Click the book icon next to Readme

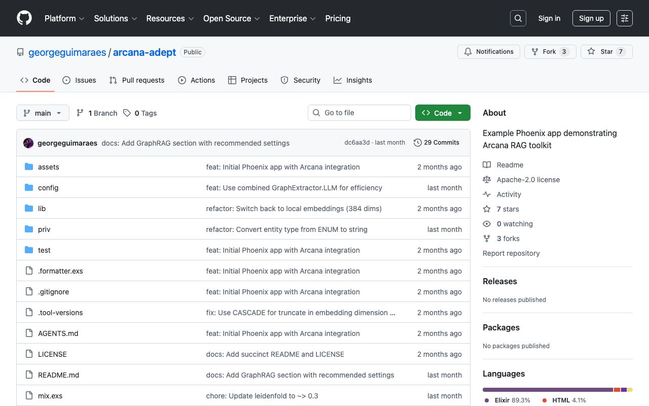[487, 165]
